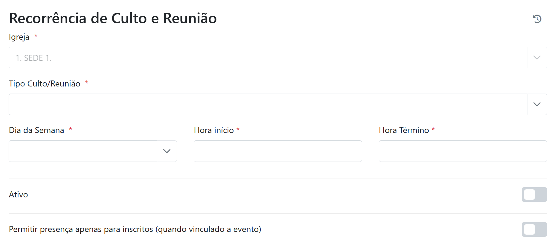Screen dimensions: 557x240
Task: Open the Dia da Semana select box
Action: (x=83, y=151)
